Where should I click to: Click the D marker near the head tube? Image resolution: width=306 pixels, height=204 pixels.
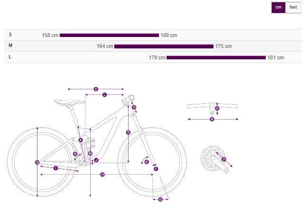point(134,108)
